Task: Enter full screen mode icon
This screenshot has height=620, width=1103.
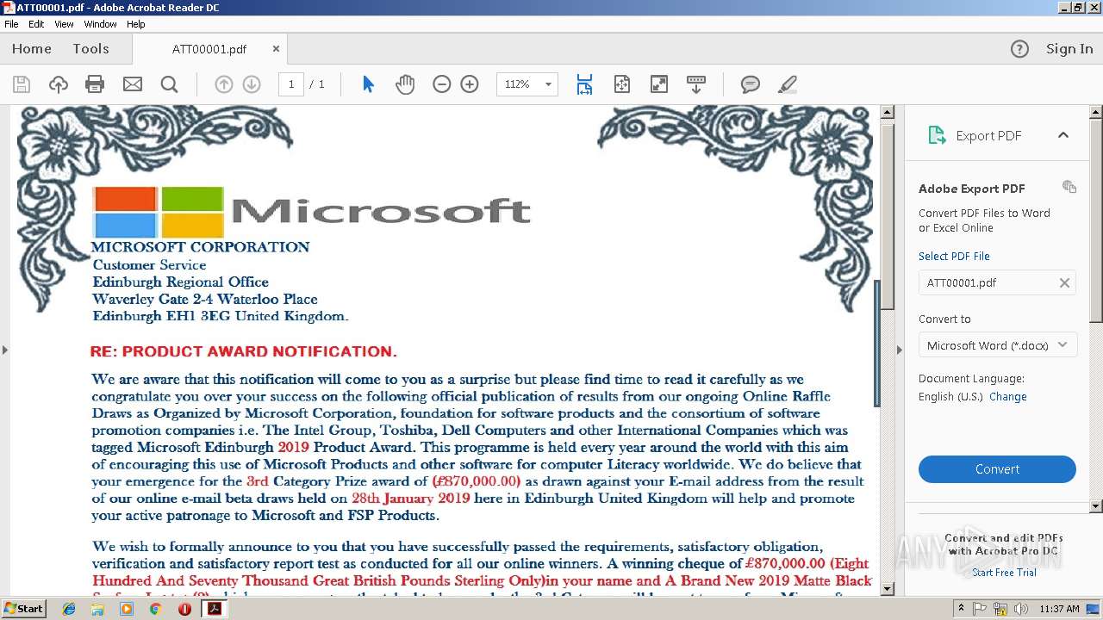Action: coord(658,84)
